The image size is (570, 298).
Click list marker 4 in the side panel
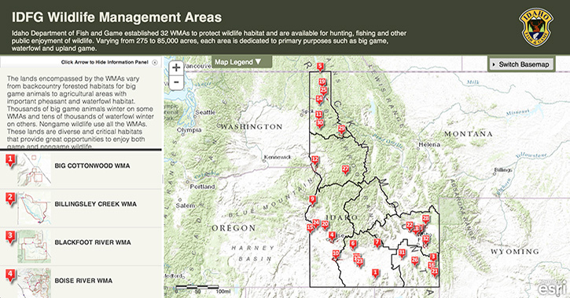click(11, 275)
